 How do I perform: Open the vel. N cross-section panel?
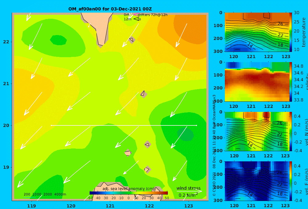[x=257, y=131]
